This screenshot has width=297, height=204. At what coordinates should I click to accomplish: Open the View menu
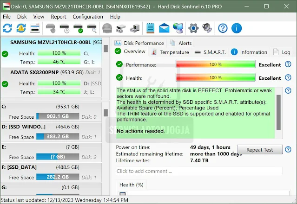click(x=39, y=17)
